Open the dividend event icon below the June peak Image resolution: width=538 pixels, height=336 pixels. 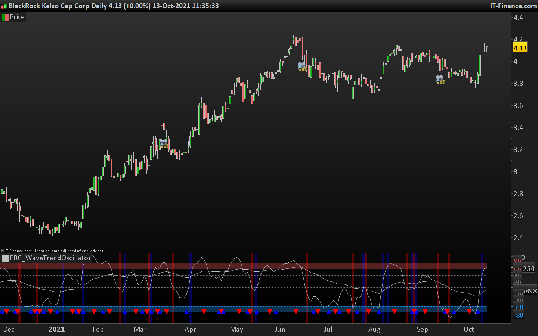click(302, 67)
